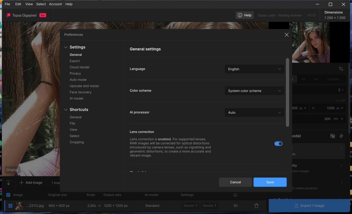Screen dimensions: 352x214
Task: Click the lightning bolt auto icon
Action: click(341, 136)
